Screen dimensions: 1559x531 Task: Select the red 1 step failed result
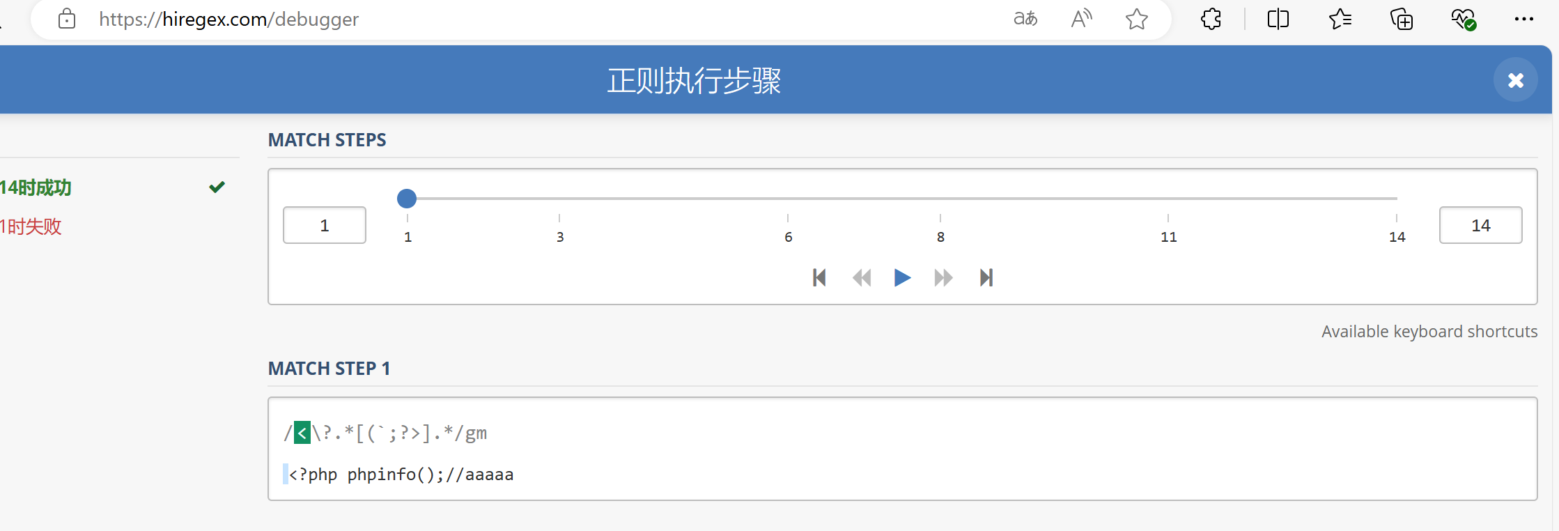[x=31, y=226]
